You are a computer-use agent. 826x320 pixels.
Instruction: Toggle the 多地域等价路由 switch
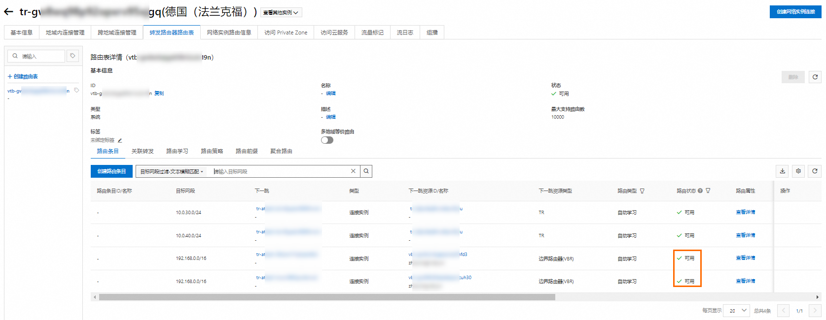[x=327, y=140]
